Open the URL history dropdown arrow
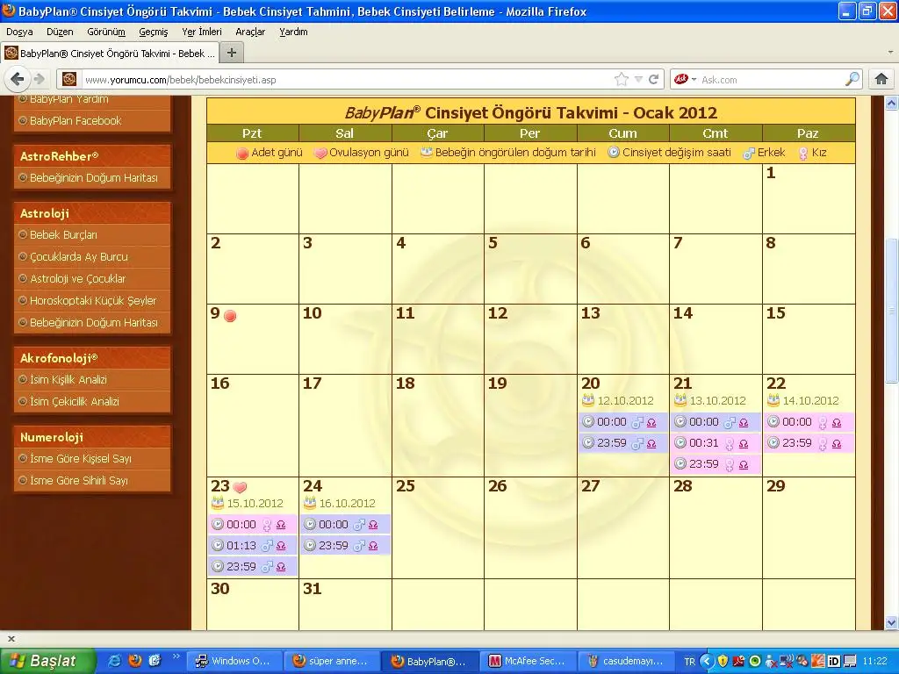This screenshot has height=674, width=899. click(638, 80)
